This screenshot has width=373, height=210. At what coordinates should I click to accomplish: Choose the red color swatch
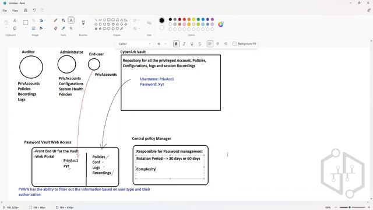[184, 19]
